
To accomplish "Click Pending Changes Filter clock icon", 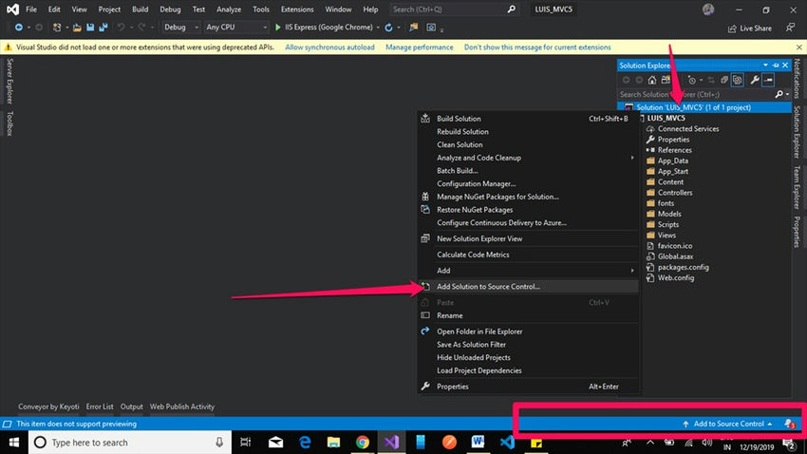I will point(692,80).
